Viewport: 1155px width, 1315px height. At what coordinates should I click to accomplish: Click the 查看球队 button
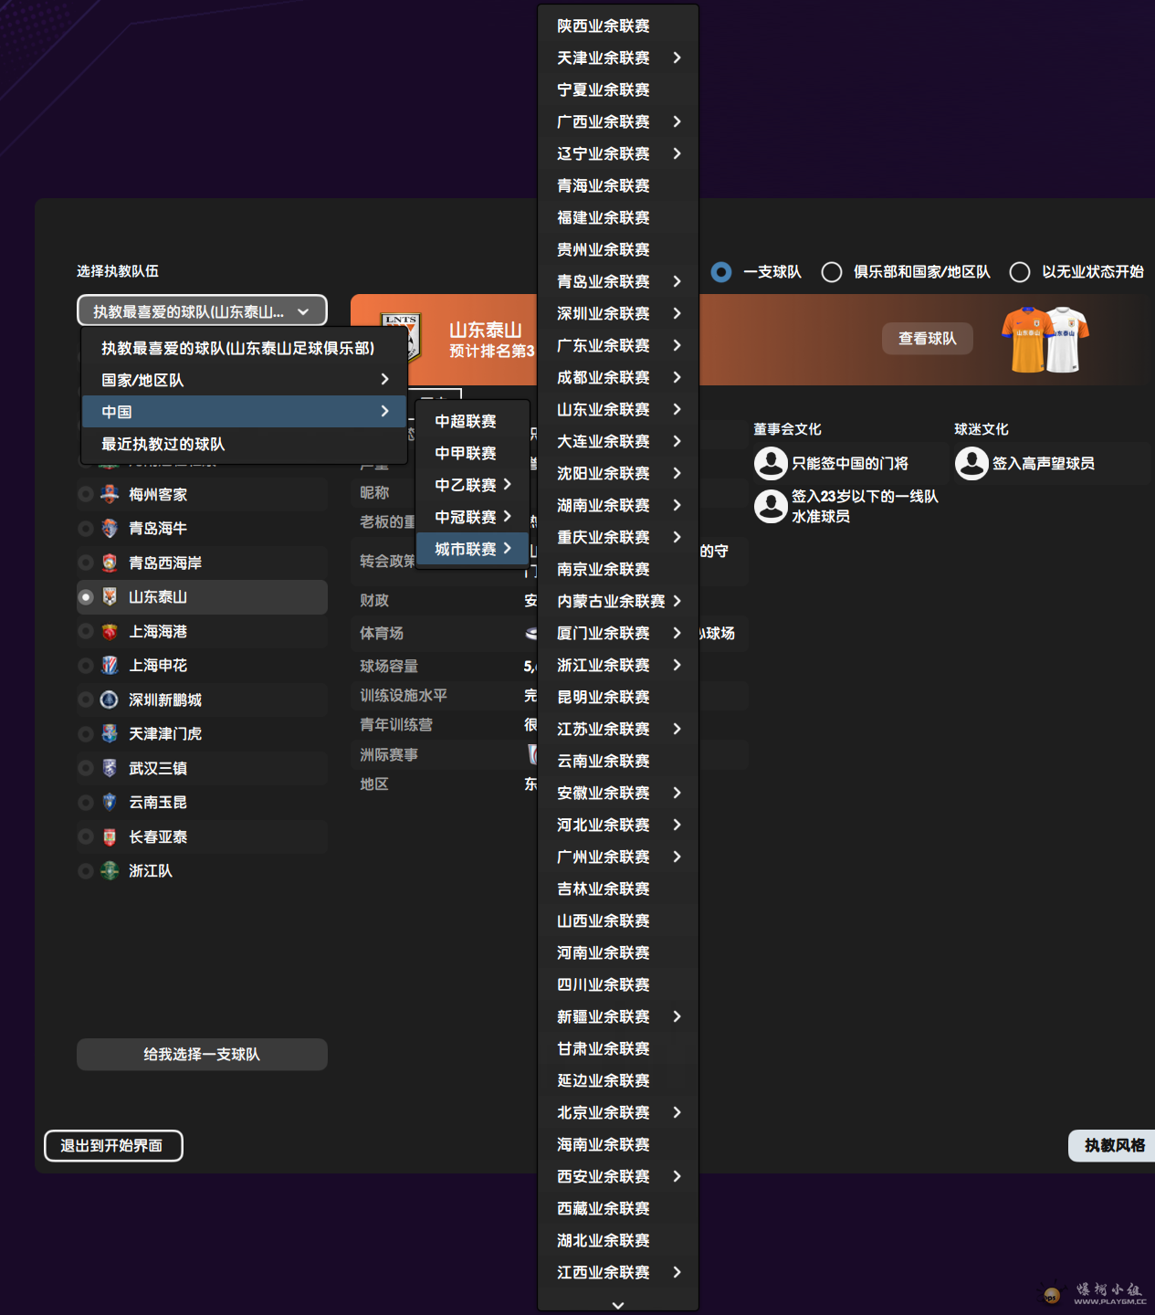(x=927, y=338)
